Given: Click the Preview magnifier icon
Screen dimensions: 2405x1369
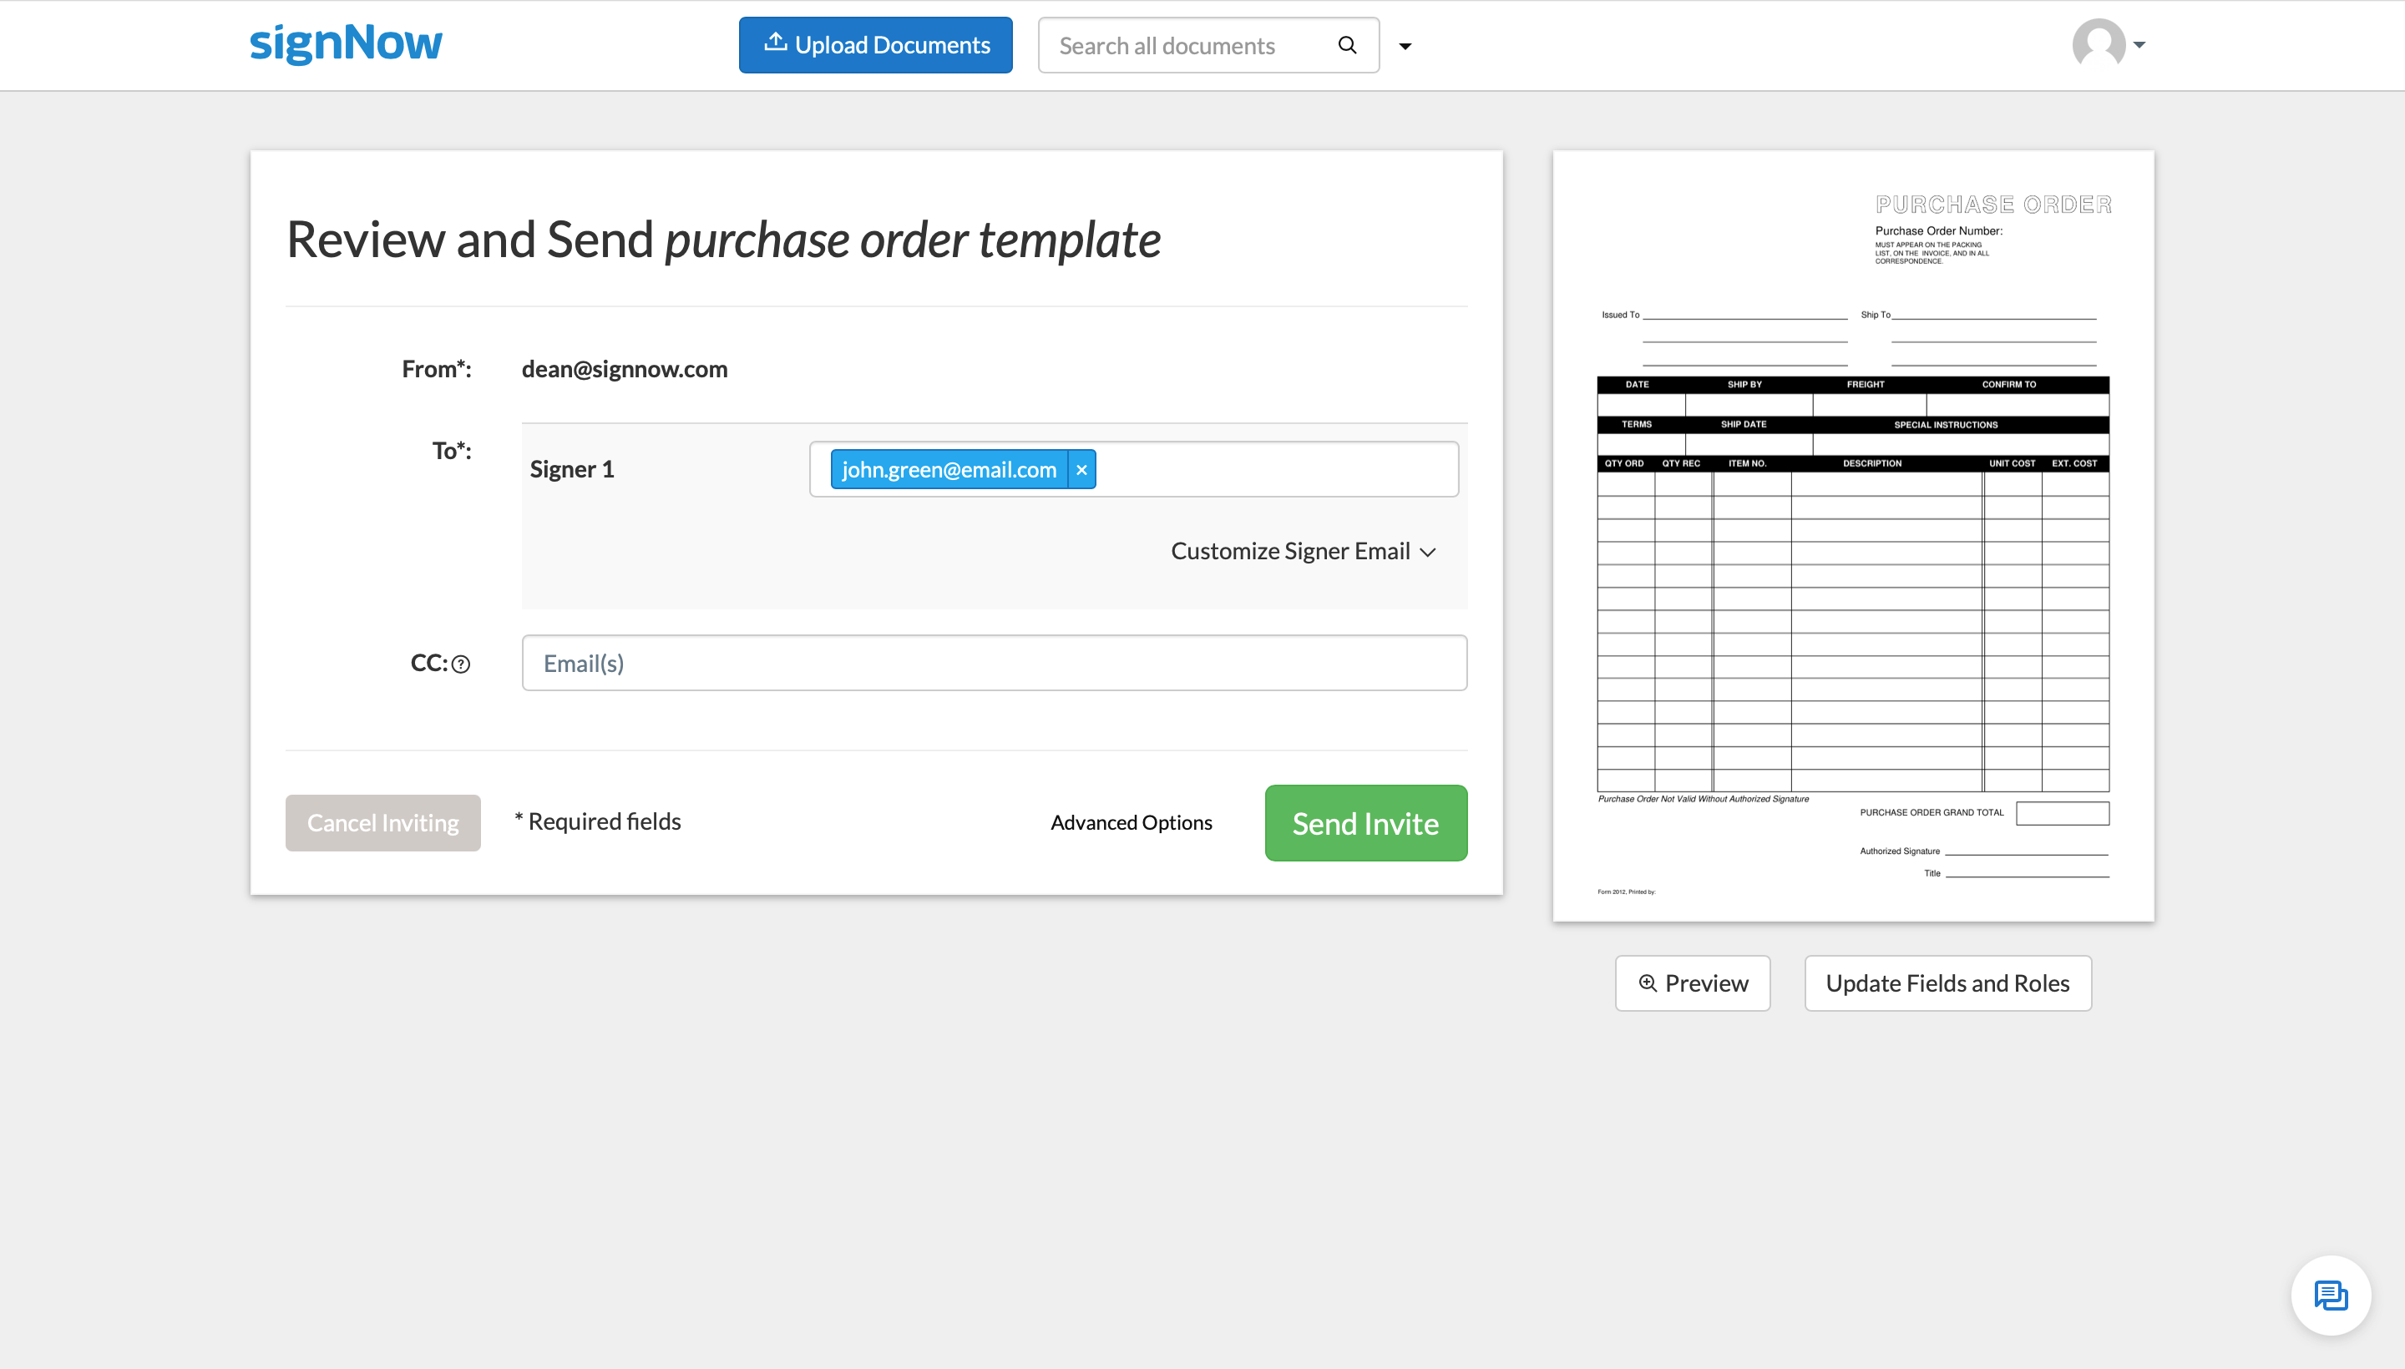Looking at the screenshot, I should [1647, 981].
